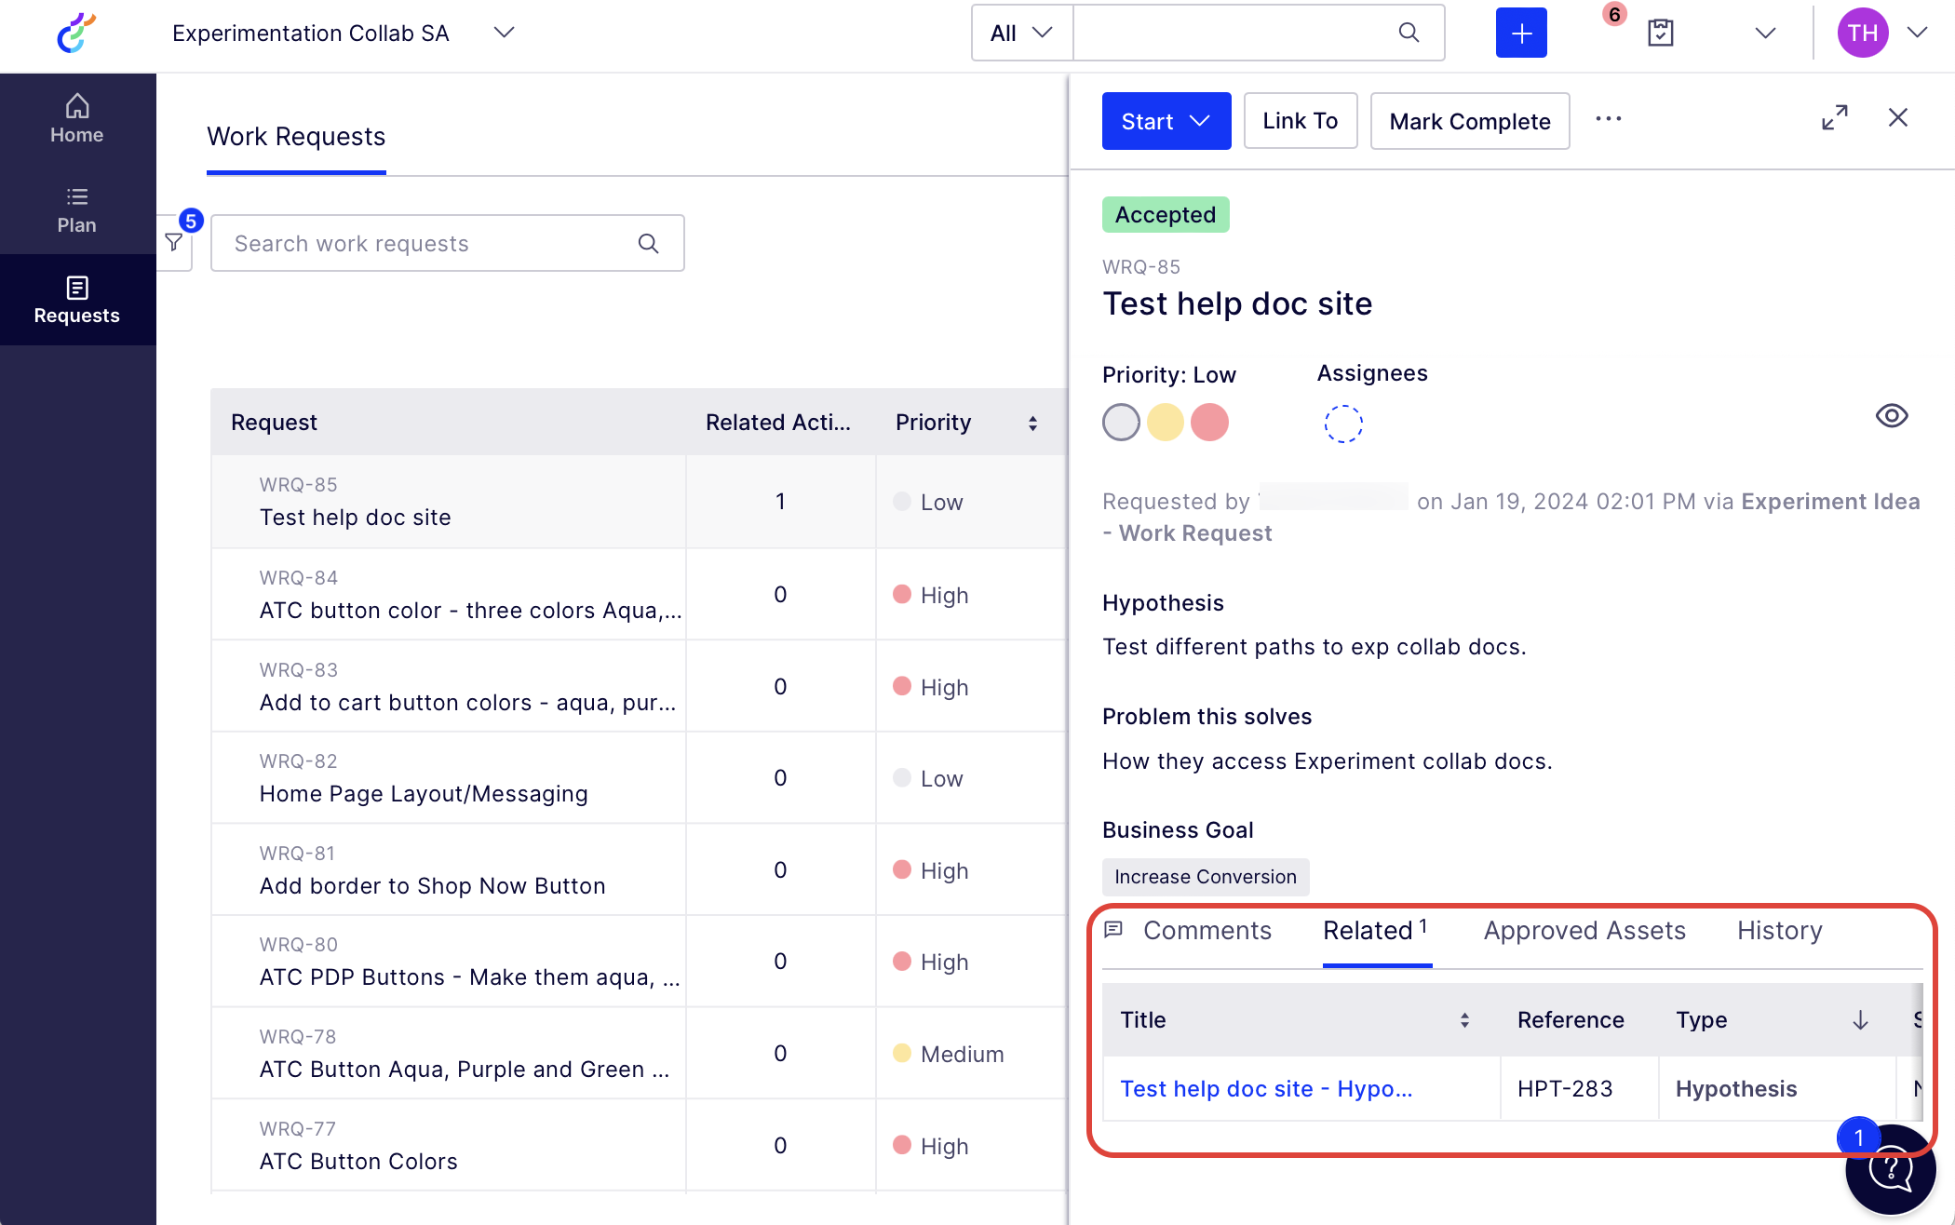The image size is (1955, 1225).
Task: Click the Mark Complete button
Action: coord(1469,121)
